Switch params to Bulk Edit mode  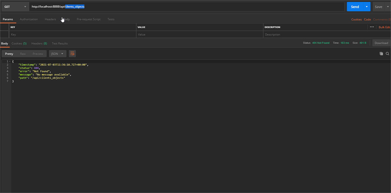point(384,27)
